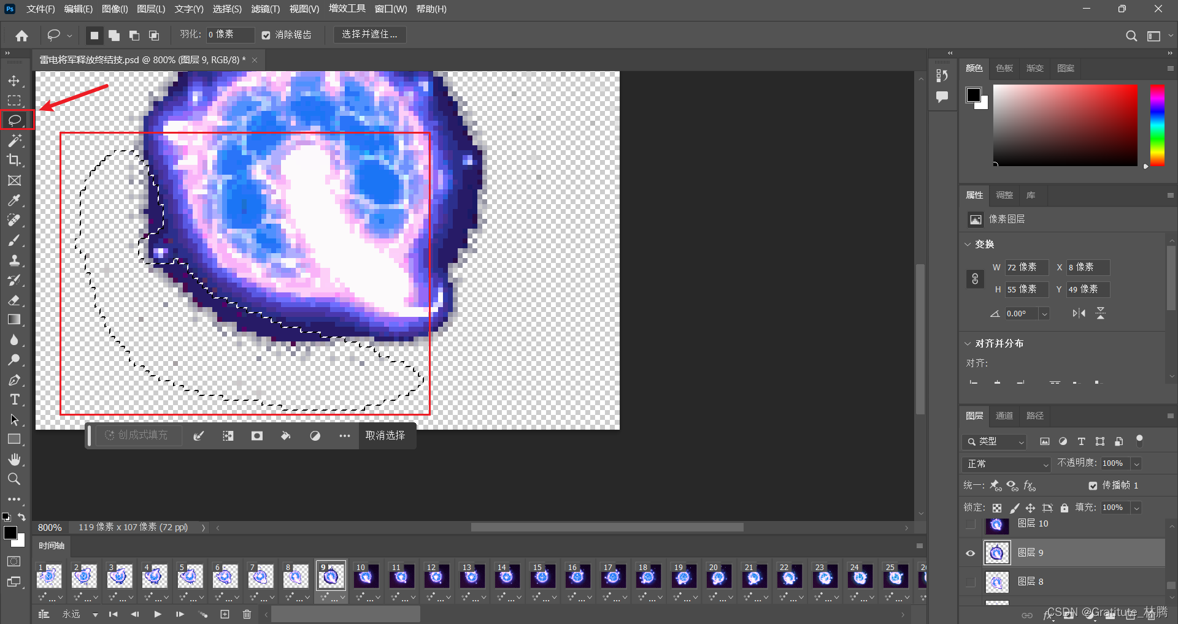
Task: Pick a color in the red color field
Action: pyautogui.click(x=1065, y=125)
